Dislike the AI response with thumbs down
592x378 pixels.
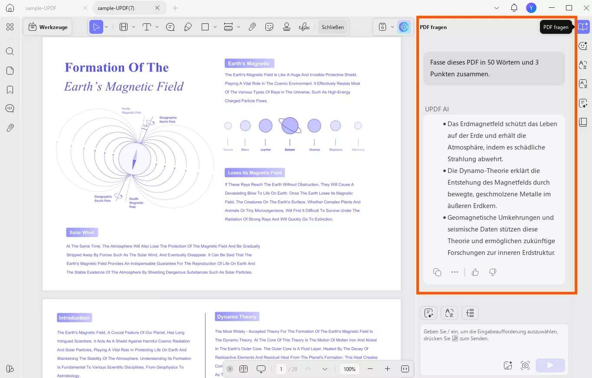point(493,272)
